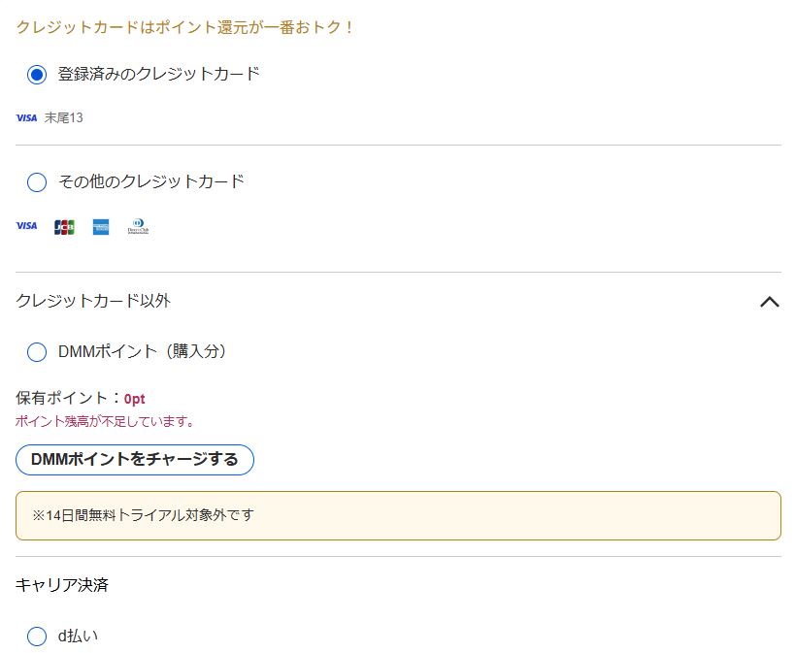The height and width of the screenshot is (653, 795).
Task: Pick d払い carrier payment radio
Action: pyautogui.click(x=37, y=637)
